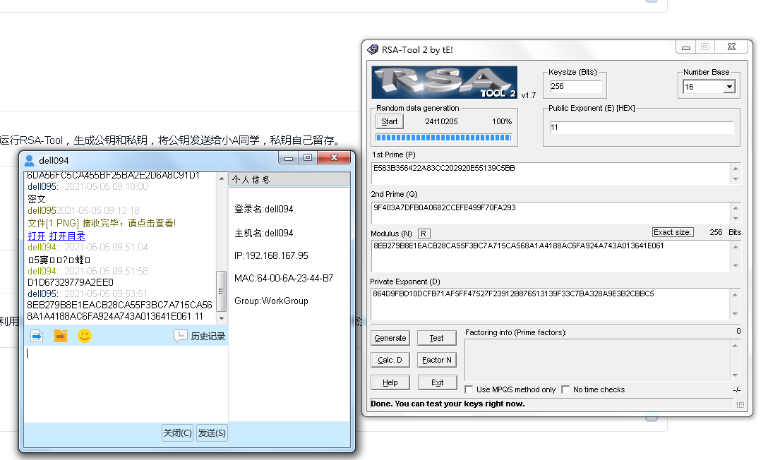Click the 1st Prime field's scroll up arrow
780x460 pixels.
(736, 169)
